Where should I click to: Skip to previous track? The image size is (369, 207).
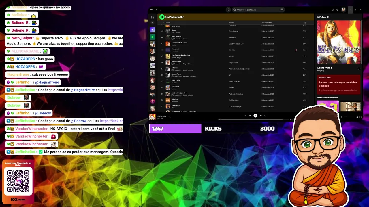coord(250,116)
